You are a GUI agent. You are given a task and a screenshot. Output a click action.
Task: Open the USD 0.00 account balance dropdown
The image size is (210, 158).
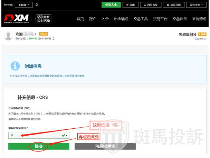(24, 5)
